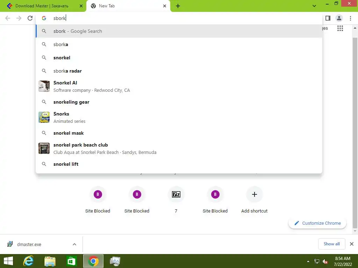
Task: Close the New Tab tab
Action: (x=165, y=6)
